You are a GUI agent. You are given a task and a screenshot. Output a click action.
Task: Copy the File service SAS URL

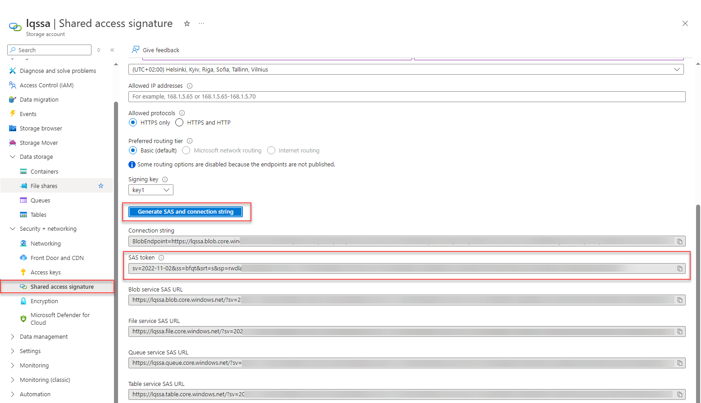tap(679, 331)
